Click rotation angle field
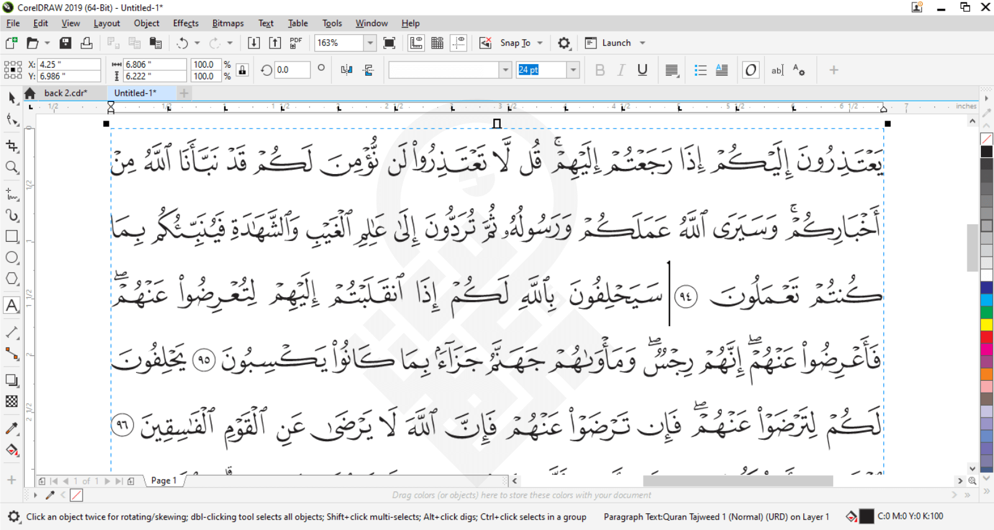Image resolution: width=994 pixels, height=530 pixels. [x=292, y=70]
